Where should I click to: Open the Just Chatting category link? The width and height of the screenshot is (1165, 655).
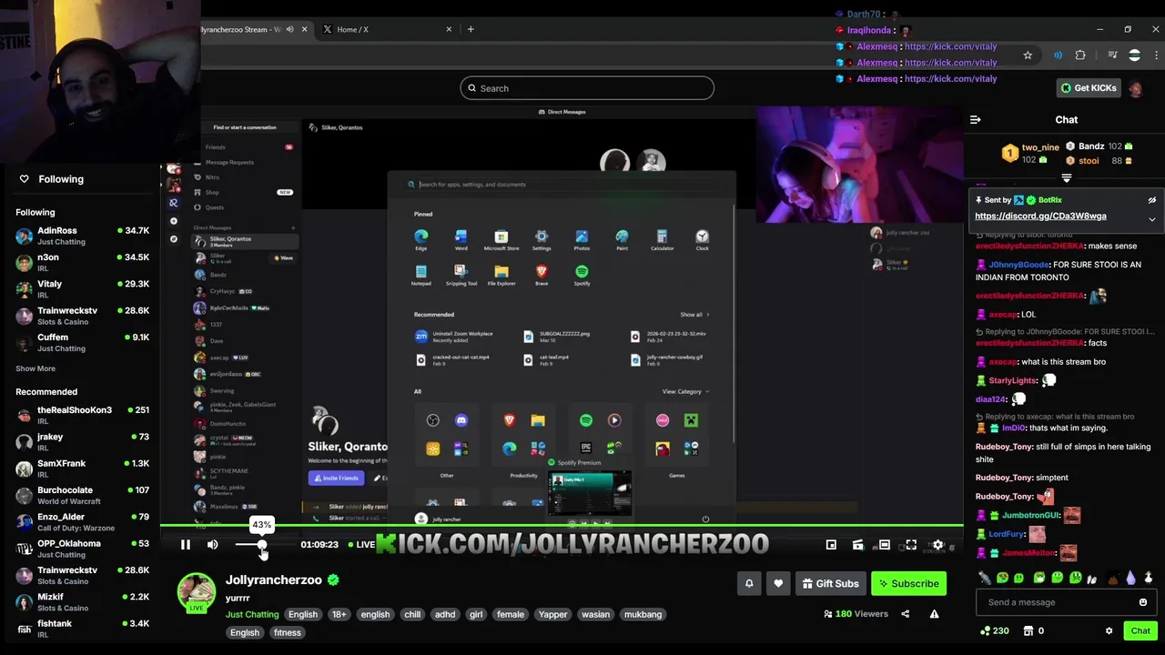(x=252, y=614)
